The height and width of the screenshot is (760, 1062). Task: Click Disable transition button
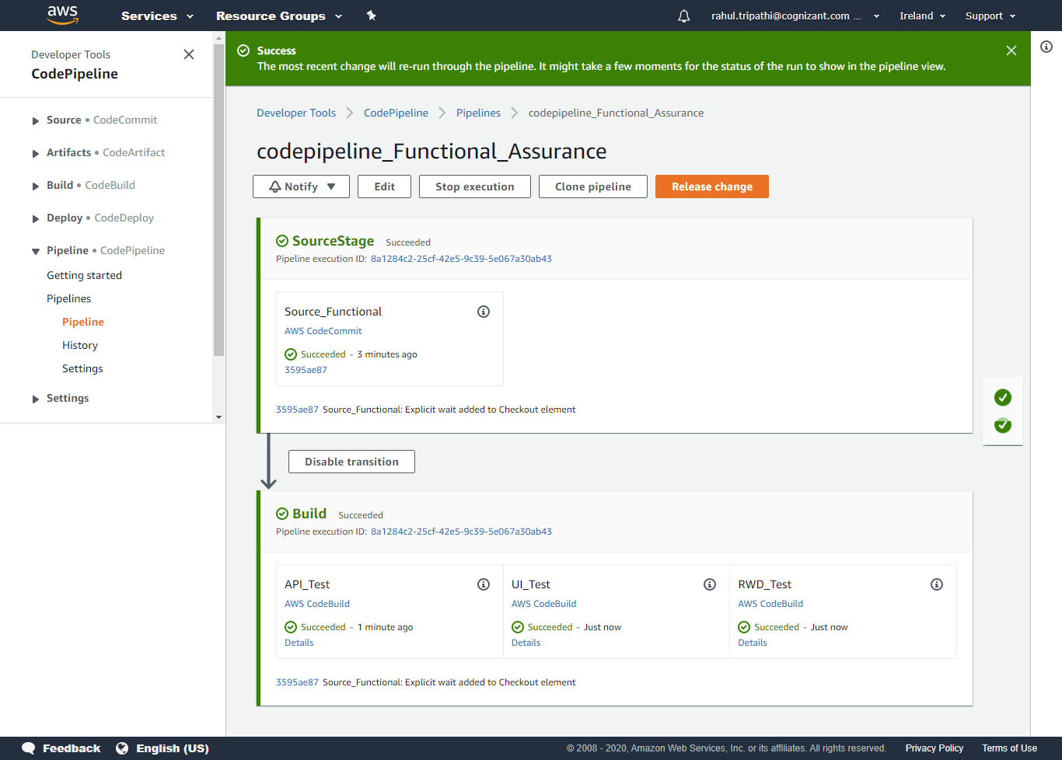[351, 462]
